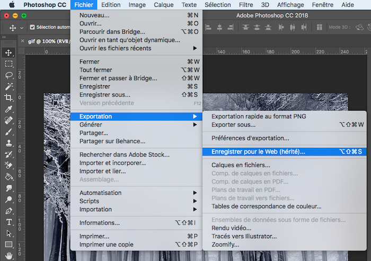Select the Brush tool

click(x=9, y=132)
